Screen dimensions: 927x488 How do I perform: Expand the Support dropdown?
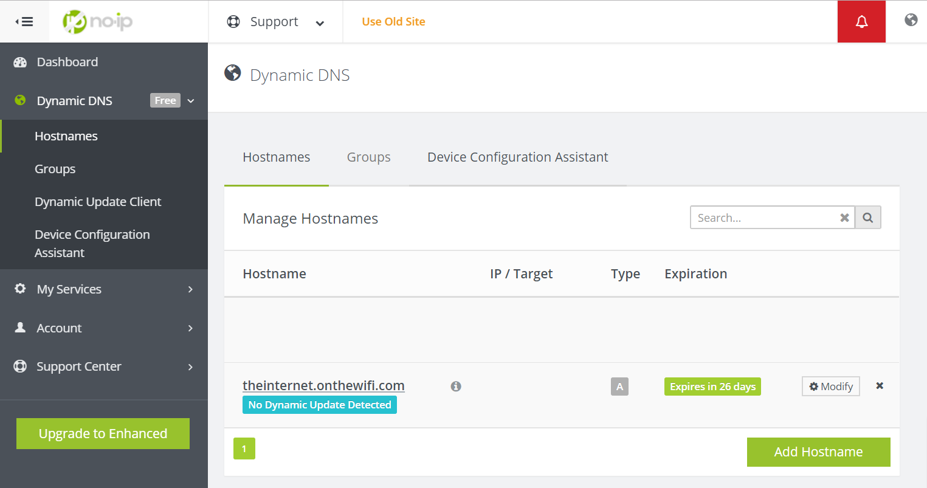click(320, 23)
